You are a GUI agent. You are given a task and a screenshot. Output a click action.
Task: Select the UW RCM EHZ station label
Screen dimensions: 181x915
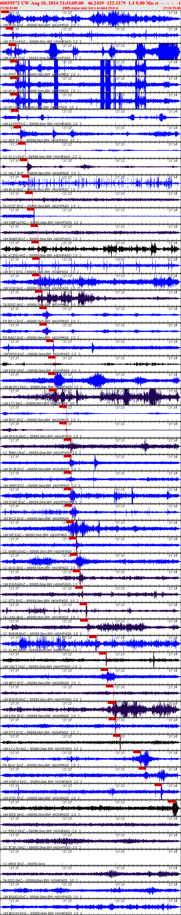41,469
